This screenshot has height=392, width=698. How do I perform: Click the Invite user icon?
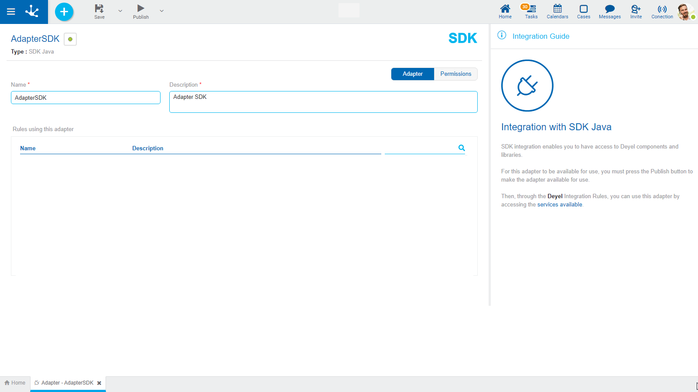pyautogui.click(x=636, y=11)
